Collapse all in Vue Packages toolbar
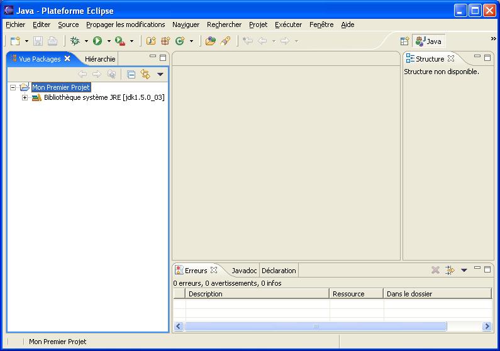This screenshot has height=351, width=500. click(x=131, y=74)
